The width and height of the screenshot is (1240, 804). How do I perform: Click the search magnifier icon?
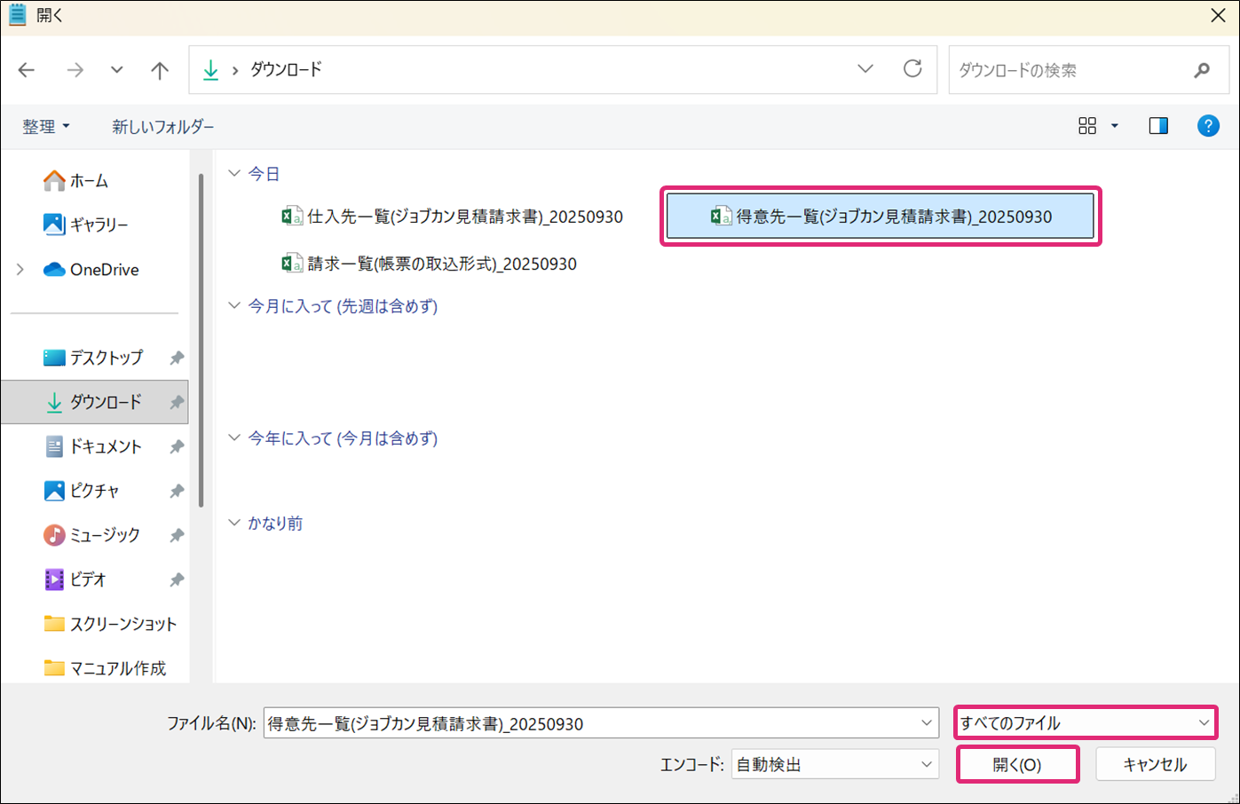(1202, 70)
